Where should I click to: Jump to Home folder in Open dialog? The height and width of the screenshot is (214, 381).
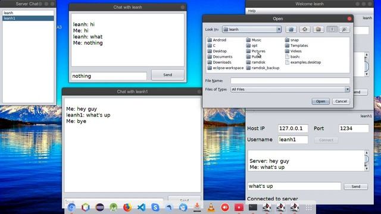(x=305, y=29)
